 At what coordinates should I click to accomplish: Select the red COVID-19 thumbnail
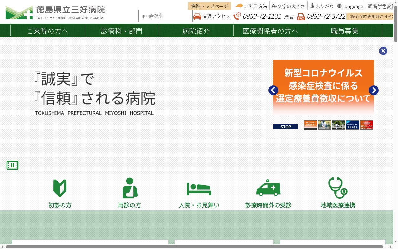click(x=367, y=125)
